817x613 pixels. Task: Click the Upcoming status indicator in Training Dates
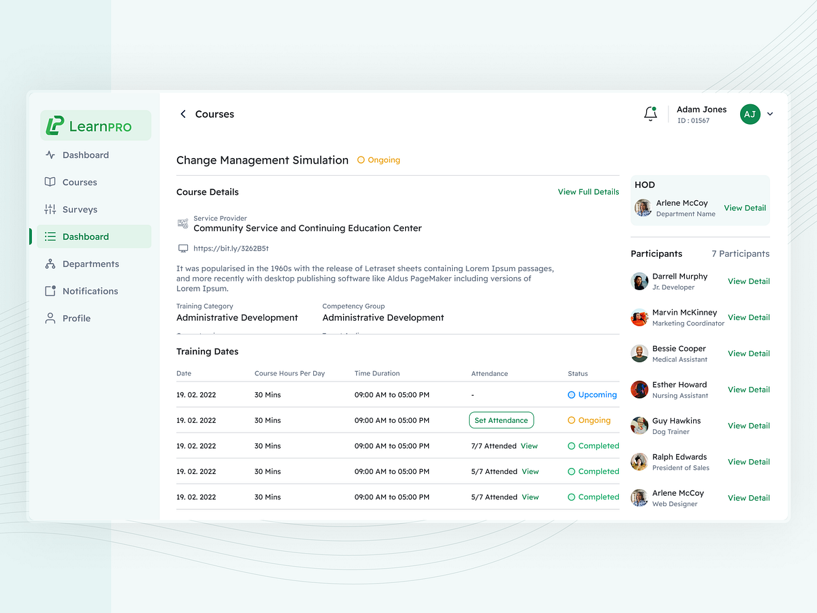coord(592,394)
